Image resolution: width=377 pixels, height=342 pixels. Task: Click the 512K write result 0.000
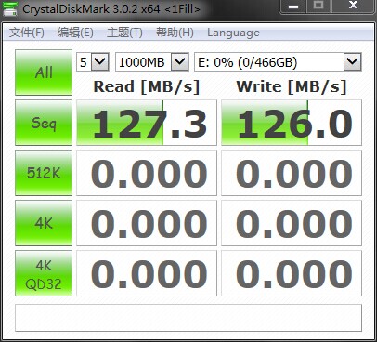tap(292, 173)
